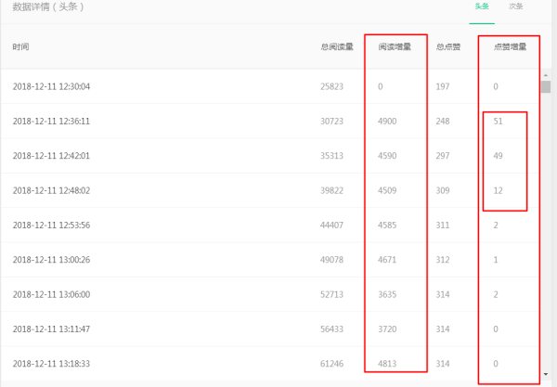Select the 2018-12-11 12:53:56 row time

[x=51, y=226]
